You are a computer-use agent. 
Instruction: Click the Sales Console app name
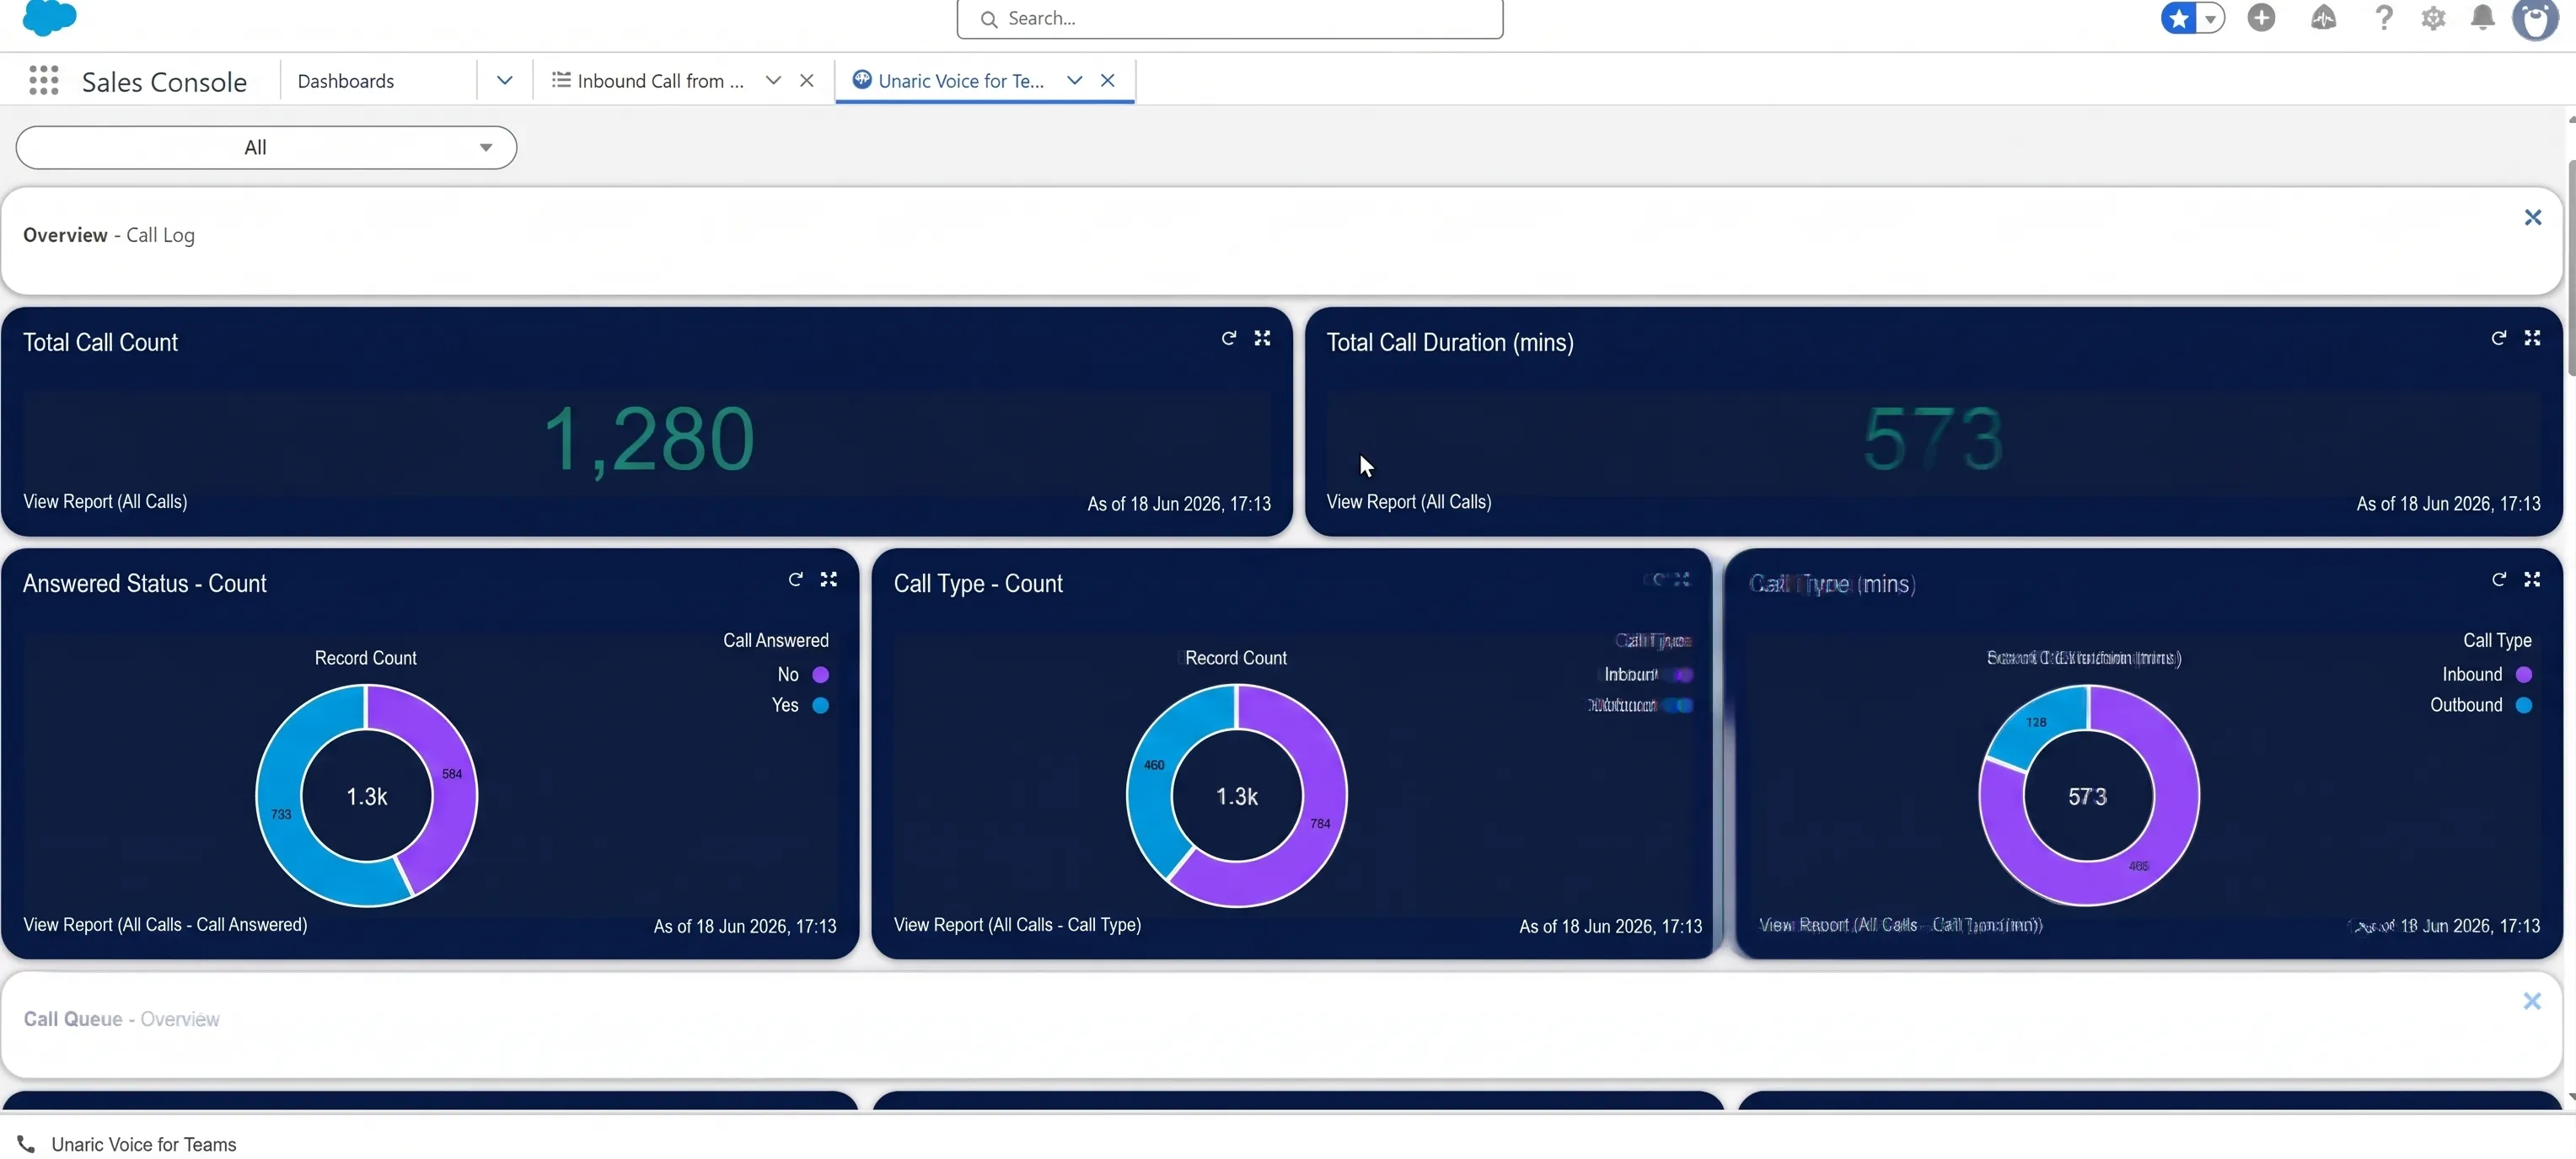[x=164, y=82]
